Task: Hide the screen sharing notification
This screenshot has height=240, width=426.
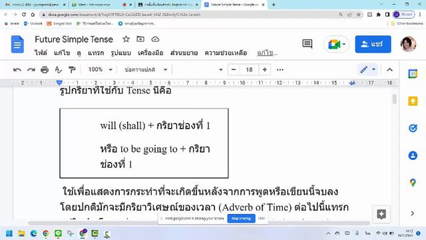Action: click(x=262, y=218)
